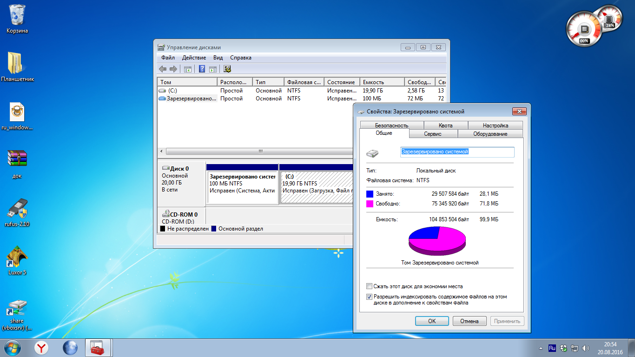Click the volume speaker tray icon
This screenshot has height=357, width=635.
[x=586, y=348]
